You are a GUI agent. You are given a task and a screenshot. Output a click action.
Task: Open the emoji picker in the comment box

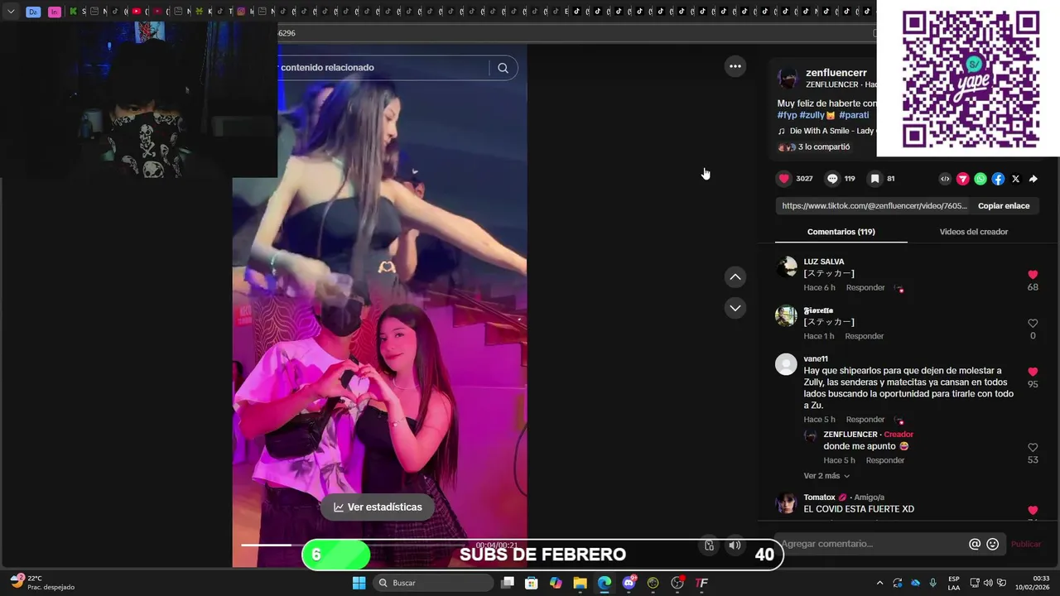pos(993,544)
